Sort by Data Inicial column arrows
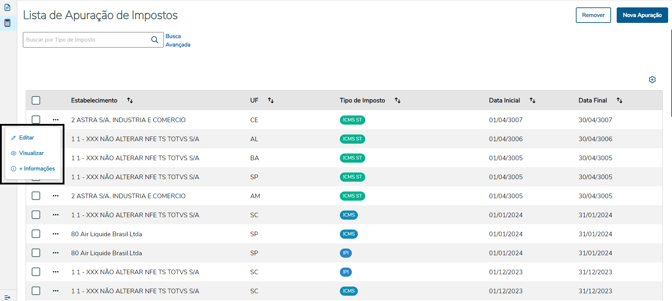This screenshot has height=301, width=672. (x=533, y=100)
